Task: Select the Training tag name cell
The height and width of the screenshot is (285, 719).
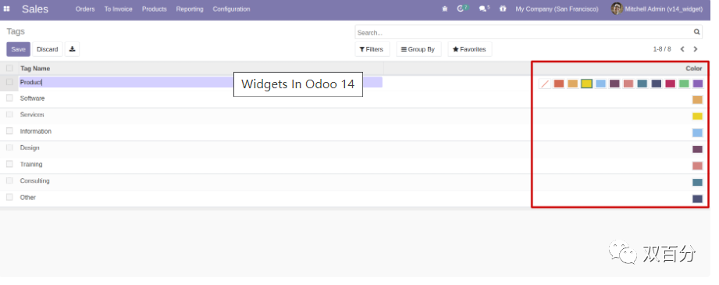Action: [31, 164]
